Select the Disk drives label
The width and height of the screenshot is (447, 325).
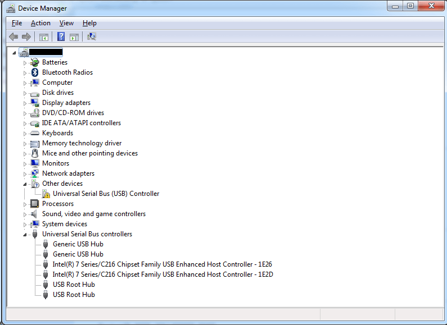tap(58, 93)
